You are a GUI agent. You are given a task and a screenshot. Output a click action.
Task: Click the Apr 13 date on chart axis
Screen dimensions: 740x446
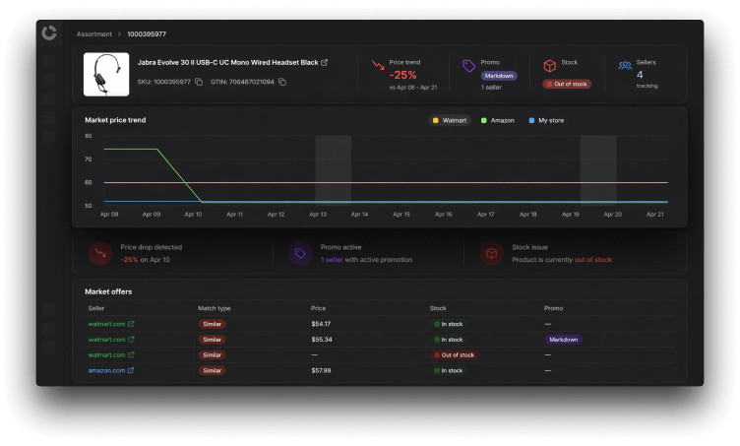click(318, 215)
